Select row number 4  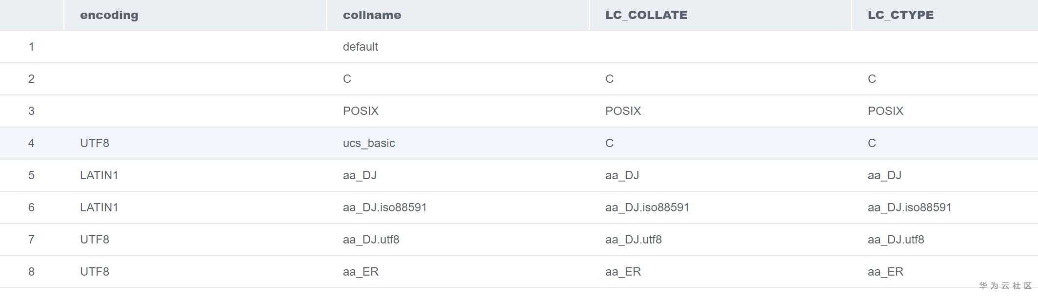[x=31, y=143]
